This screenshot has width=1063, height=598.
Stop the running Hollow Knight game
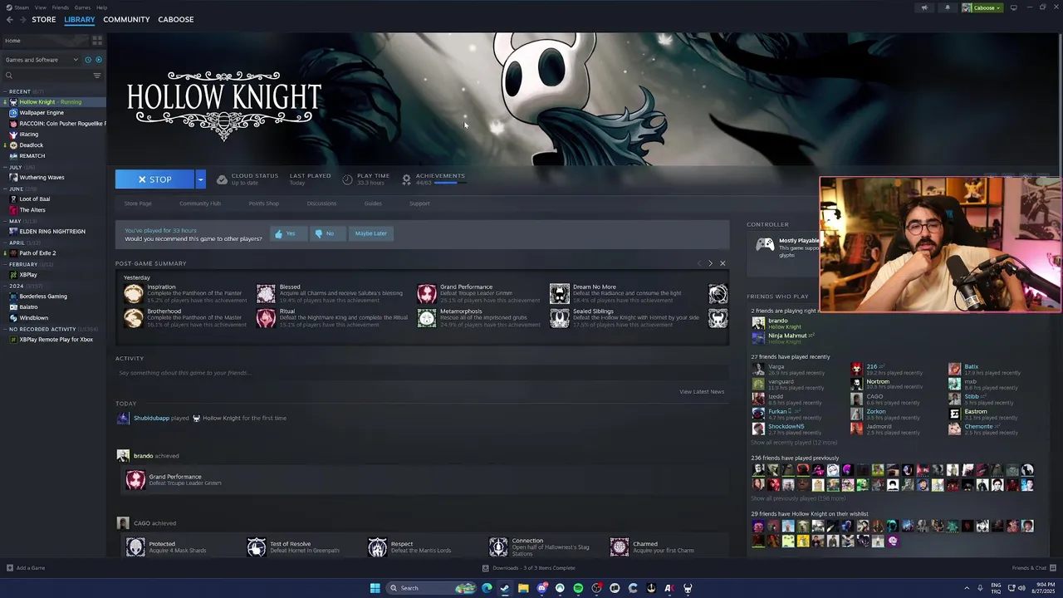coord(154,179)
